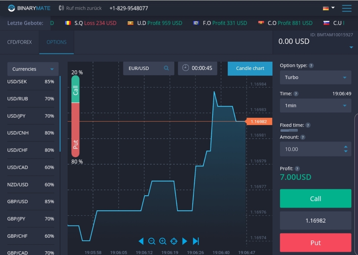The height and width of the screenshot is (255, 358).
Task: Select the USD/CAD currency pair
Action: [30, 167]
